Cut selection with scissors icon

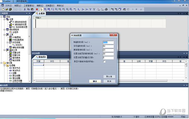[25, 9]
